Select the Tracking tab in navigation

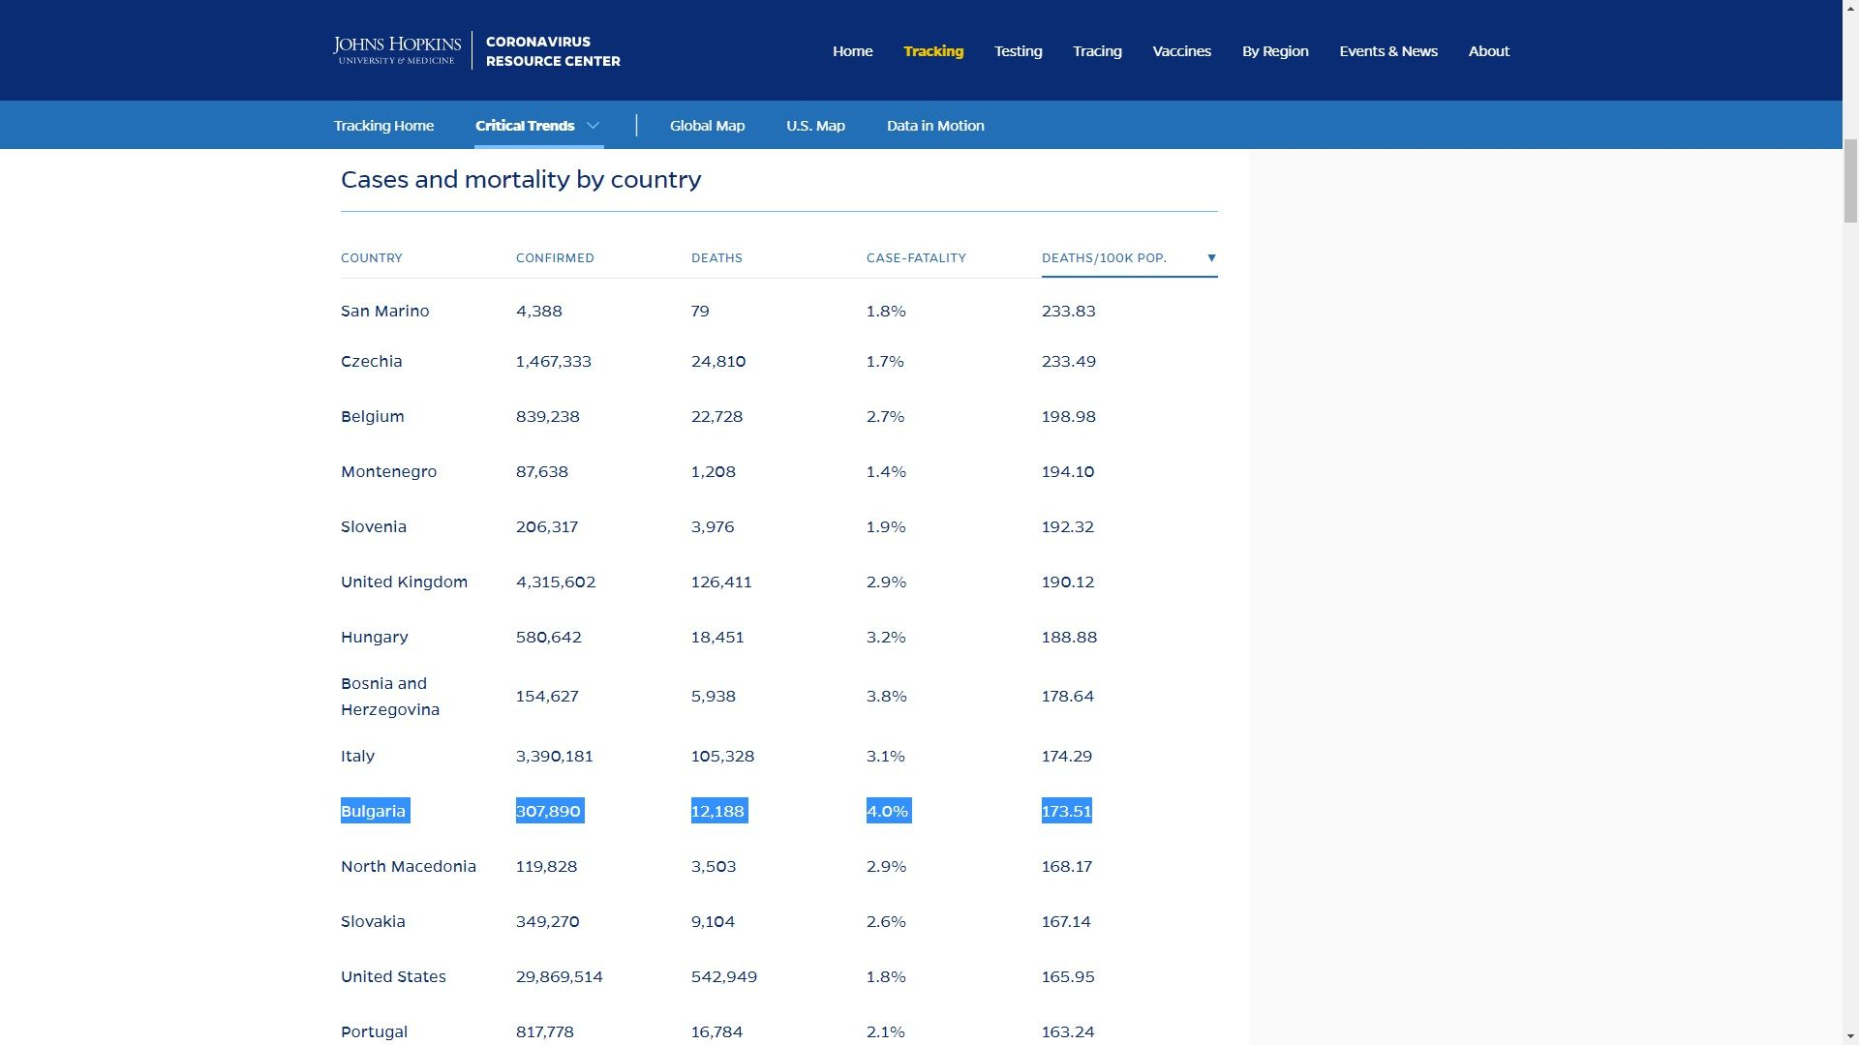pos(933,49)
